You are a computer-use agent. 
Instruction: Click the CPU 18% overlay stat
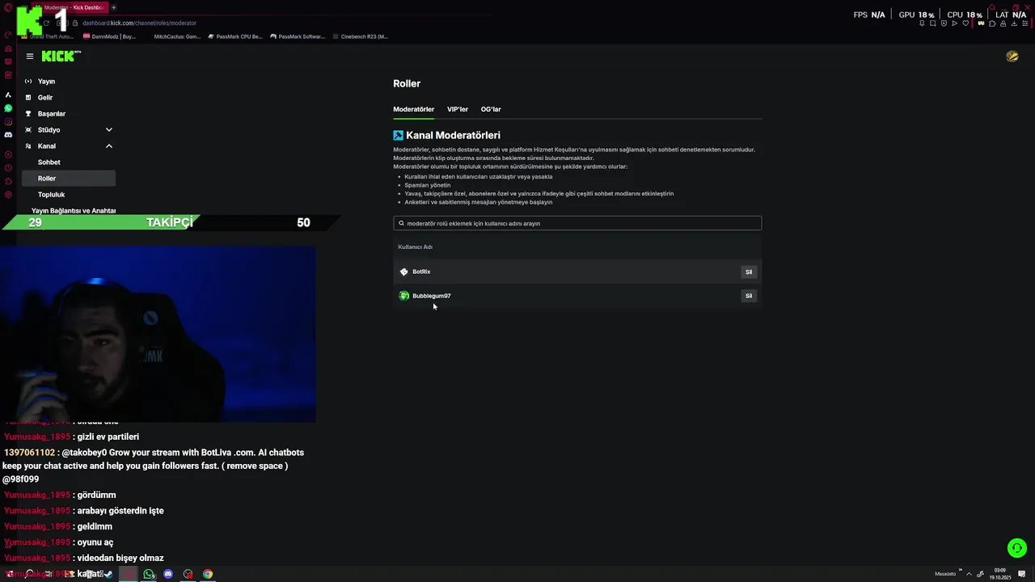965,15
